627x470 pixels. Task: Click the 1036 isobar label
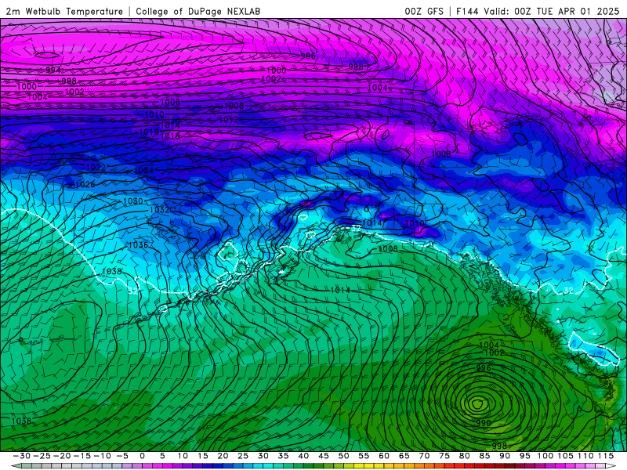139,245
